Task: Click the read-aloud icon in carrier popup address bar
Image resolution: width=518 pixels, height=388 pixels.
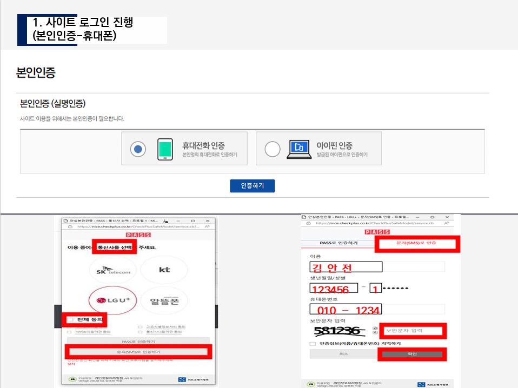Action: [207, 226]
